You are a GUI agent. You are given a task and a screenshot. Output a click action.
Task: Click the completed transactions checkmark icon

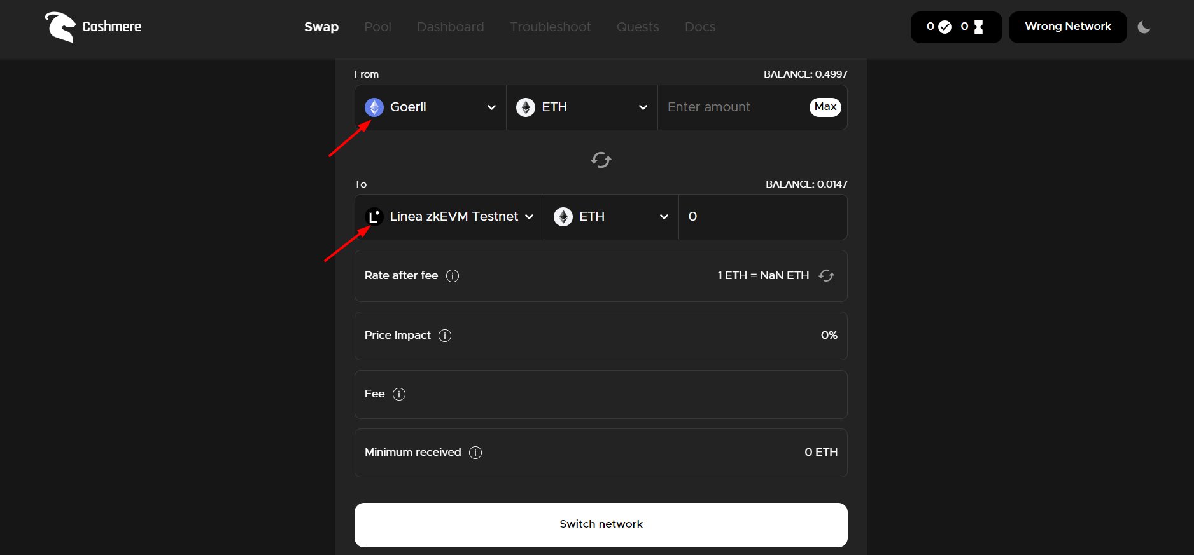pyautogui.click(x=945, y=27)
